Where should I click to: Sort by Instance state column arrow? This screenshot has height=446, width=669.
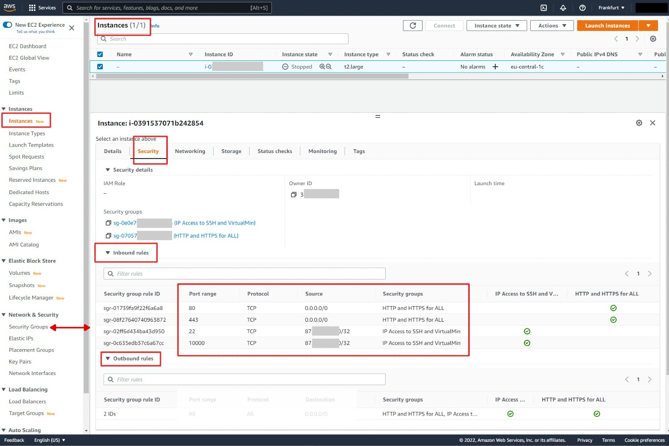[330, 54]
